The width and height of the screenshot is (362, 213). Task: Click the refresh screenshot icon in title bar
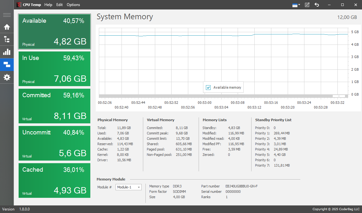[x=307, y=5]
